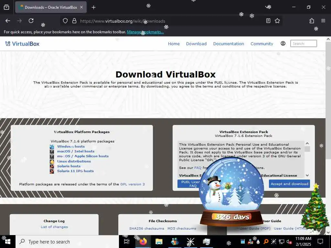
Task: Open Task View on the taskbar
Action: pos(126,242)
